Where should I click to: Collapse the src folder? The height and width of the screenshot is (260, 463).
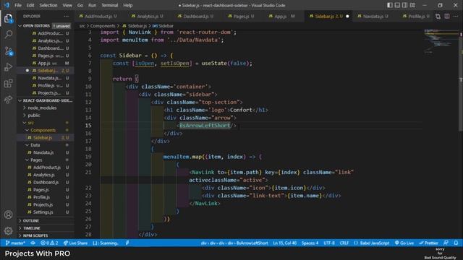(30, 123)
